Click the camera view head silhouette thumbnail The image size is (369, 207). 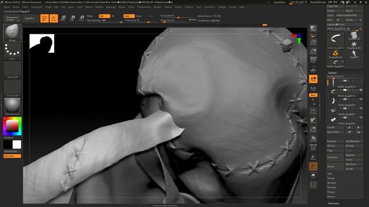[x=42, y=44]
